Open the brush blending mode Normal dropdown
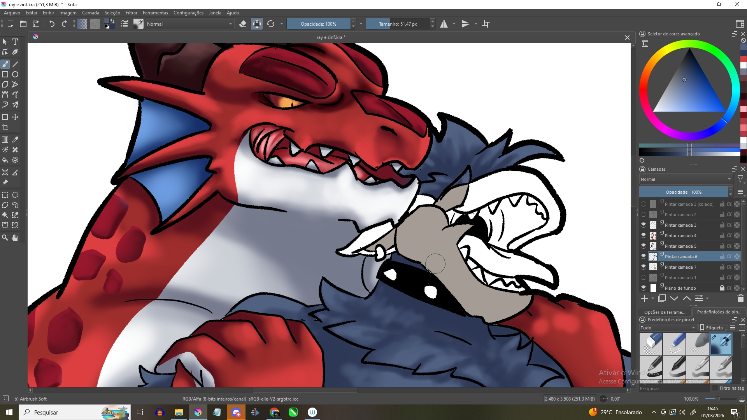Screen dimensions: 747x420 pos(189,24)
